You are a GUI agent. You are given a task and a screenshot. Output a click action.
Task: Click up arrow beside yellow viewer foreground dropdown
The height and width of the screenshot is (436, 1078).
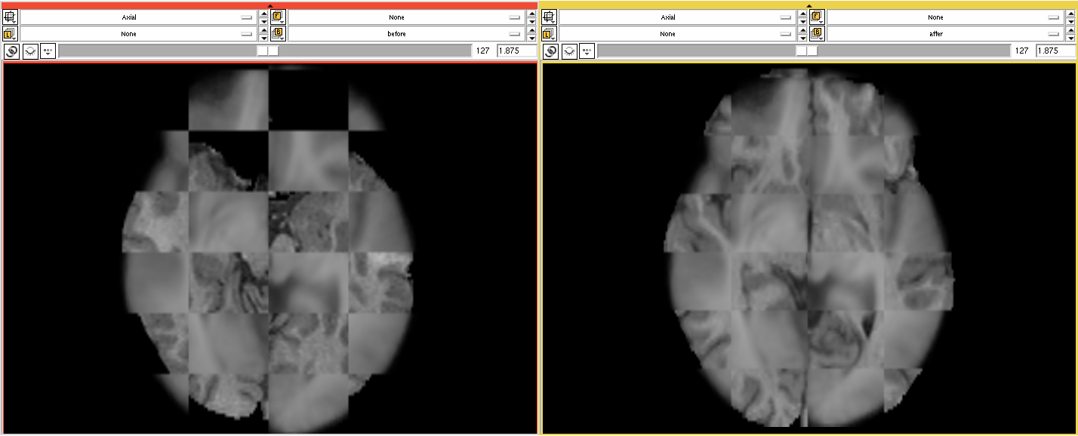tap(1070, 13)
